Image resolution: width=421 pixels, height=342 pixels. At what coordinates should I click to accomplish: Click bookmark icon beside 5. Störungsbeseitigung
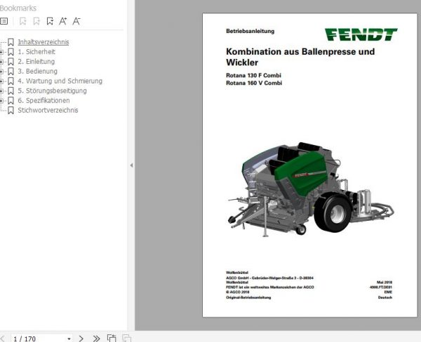(11, 91)
